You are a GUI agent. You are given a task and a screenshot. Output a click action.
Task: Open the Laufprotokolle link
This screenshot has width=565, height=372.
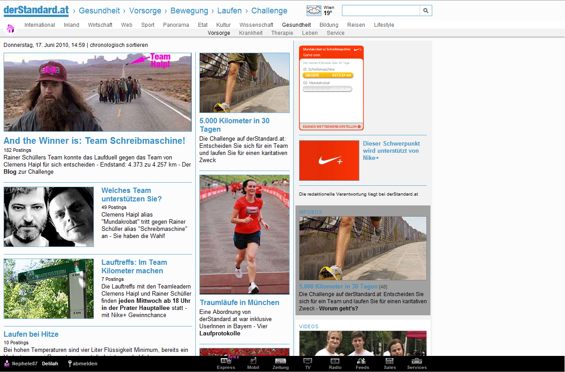click(220, 334)
